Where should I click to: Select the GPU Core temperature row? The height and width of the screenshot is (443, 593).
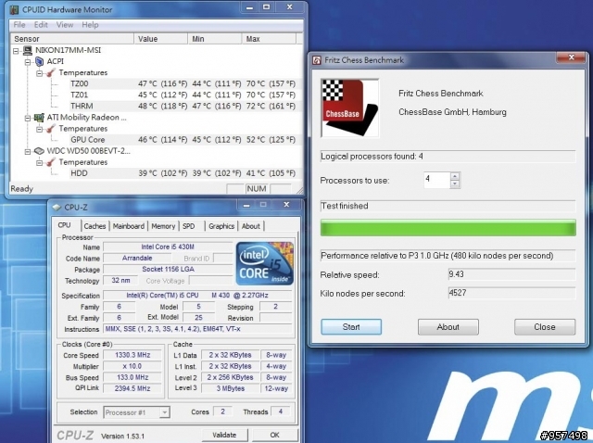[183, 140]
